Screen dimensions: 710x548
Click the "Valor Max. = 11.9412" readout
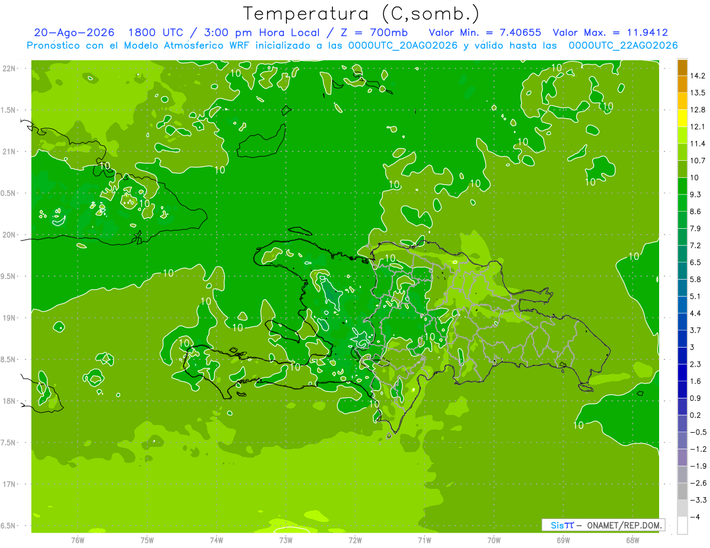611,33
